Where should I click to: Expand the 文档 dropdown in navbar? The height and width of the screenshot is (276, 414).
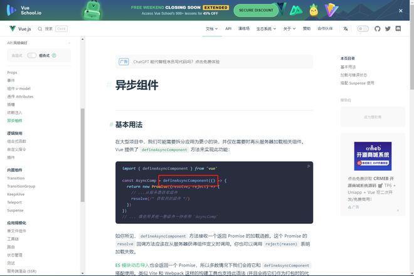[212, 28]
